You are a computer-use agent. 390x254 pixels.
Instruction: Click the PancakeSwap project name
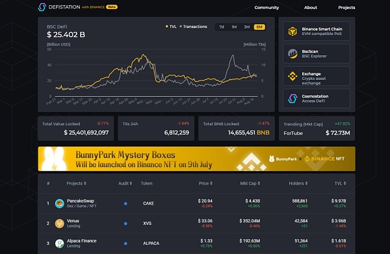coord(81,201)
